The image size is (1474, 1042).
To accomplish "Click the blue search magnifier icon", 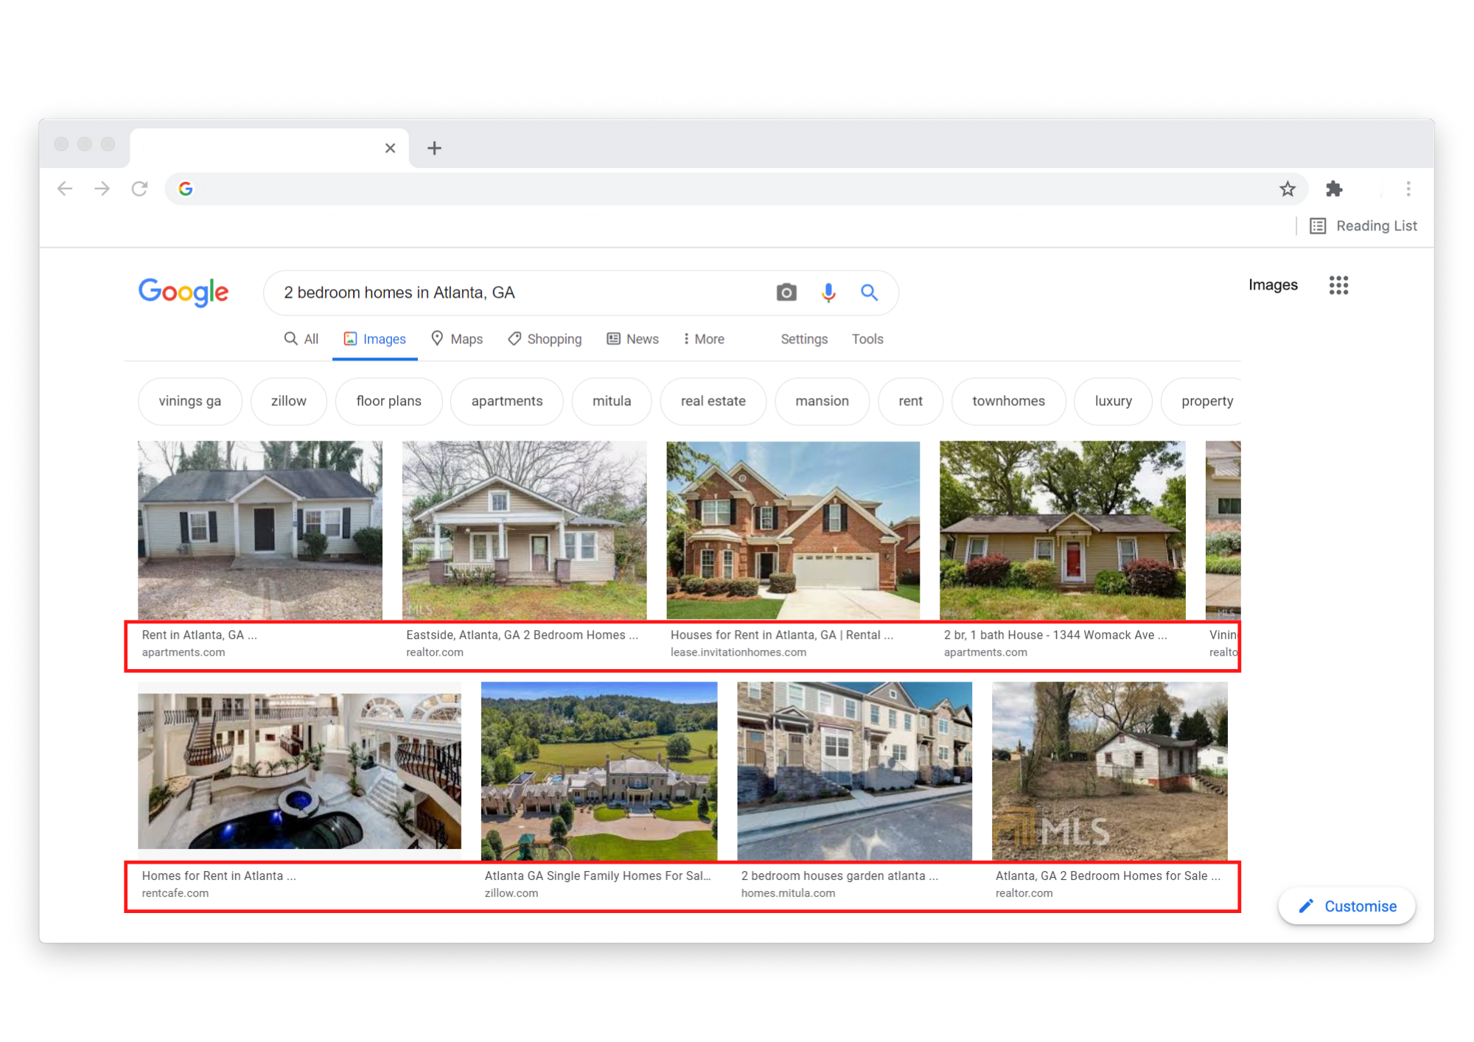I will point(869,293).
